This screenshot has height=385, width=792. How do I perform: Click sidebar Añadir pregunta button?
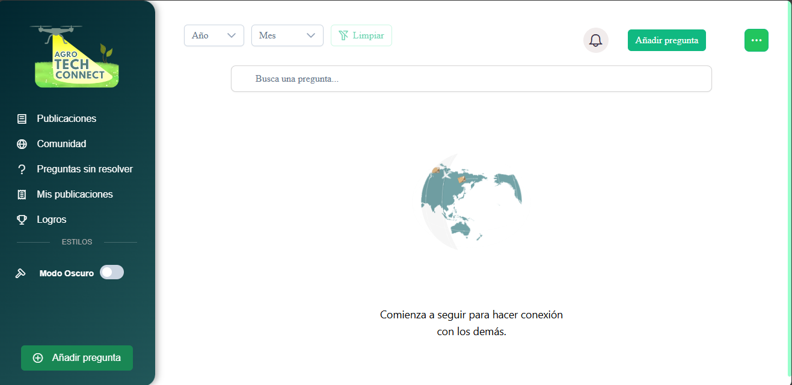pos(77,358)
